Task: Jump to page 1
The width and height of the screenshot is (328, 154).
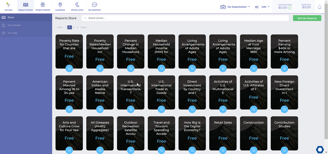Action: 66,27
